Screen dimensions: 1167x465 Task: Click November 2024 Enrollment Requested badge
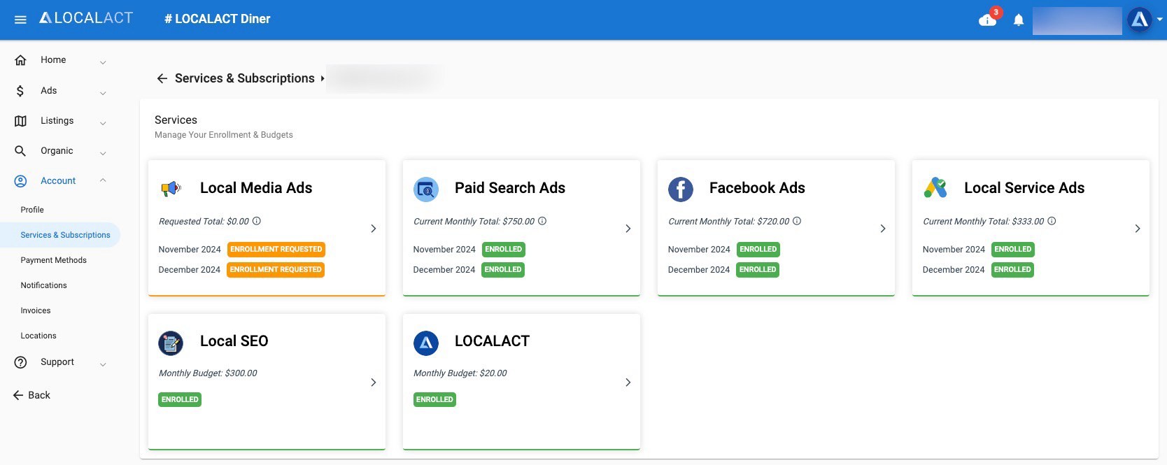pos(276,250)
